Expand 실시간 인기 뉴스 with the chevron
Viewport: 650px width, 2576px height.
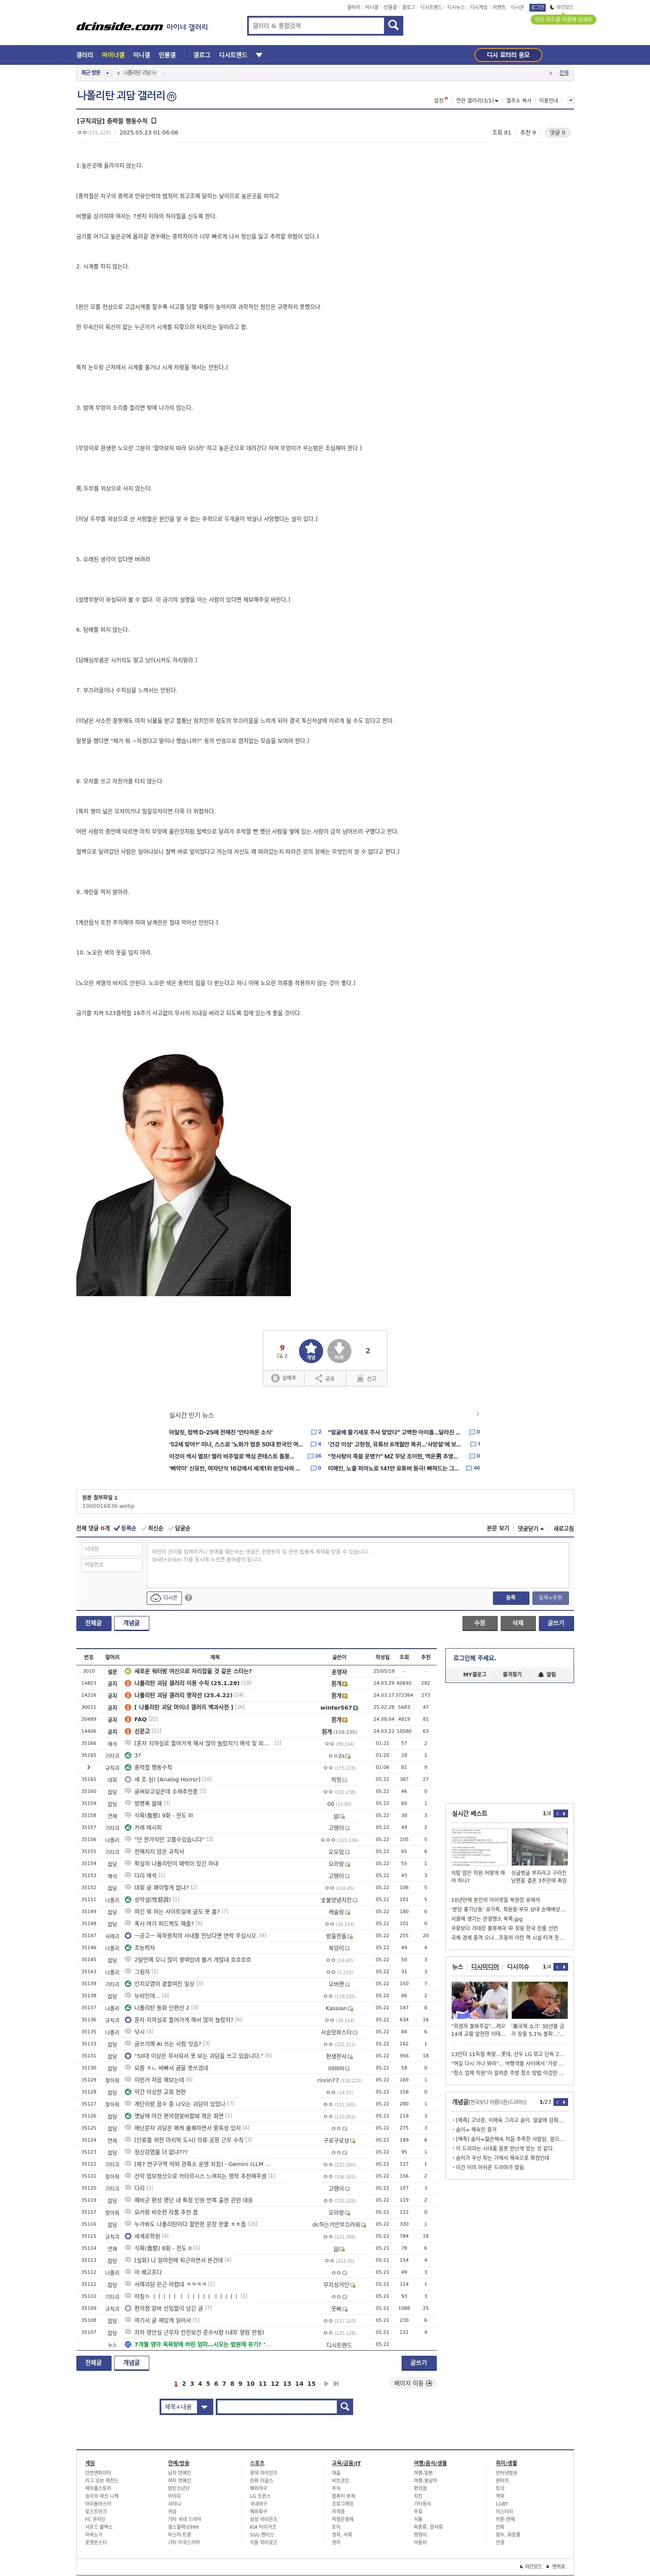(x=477, y=1414)
